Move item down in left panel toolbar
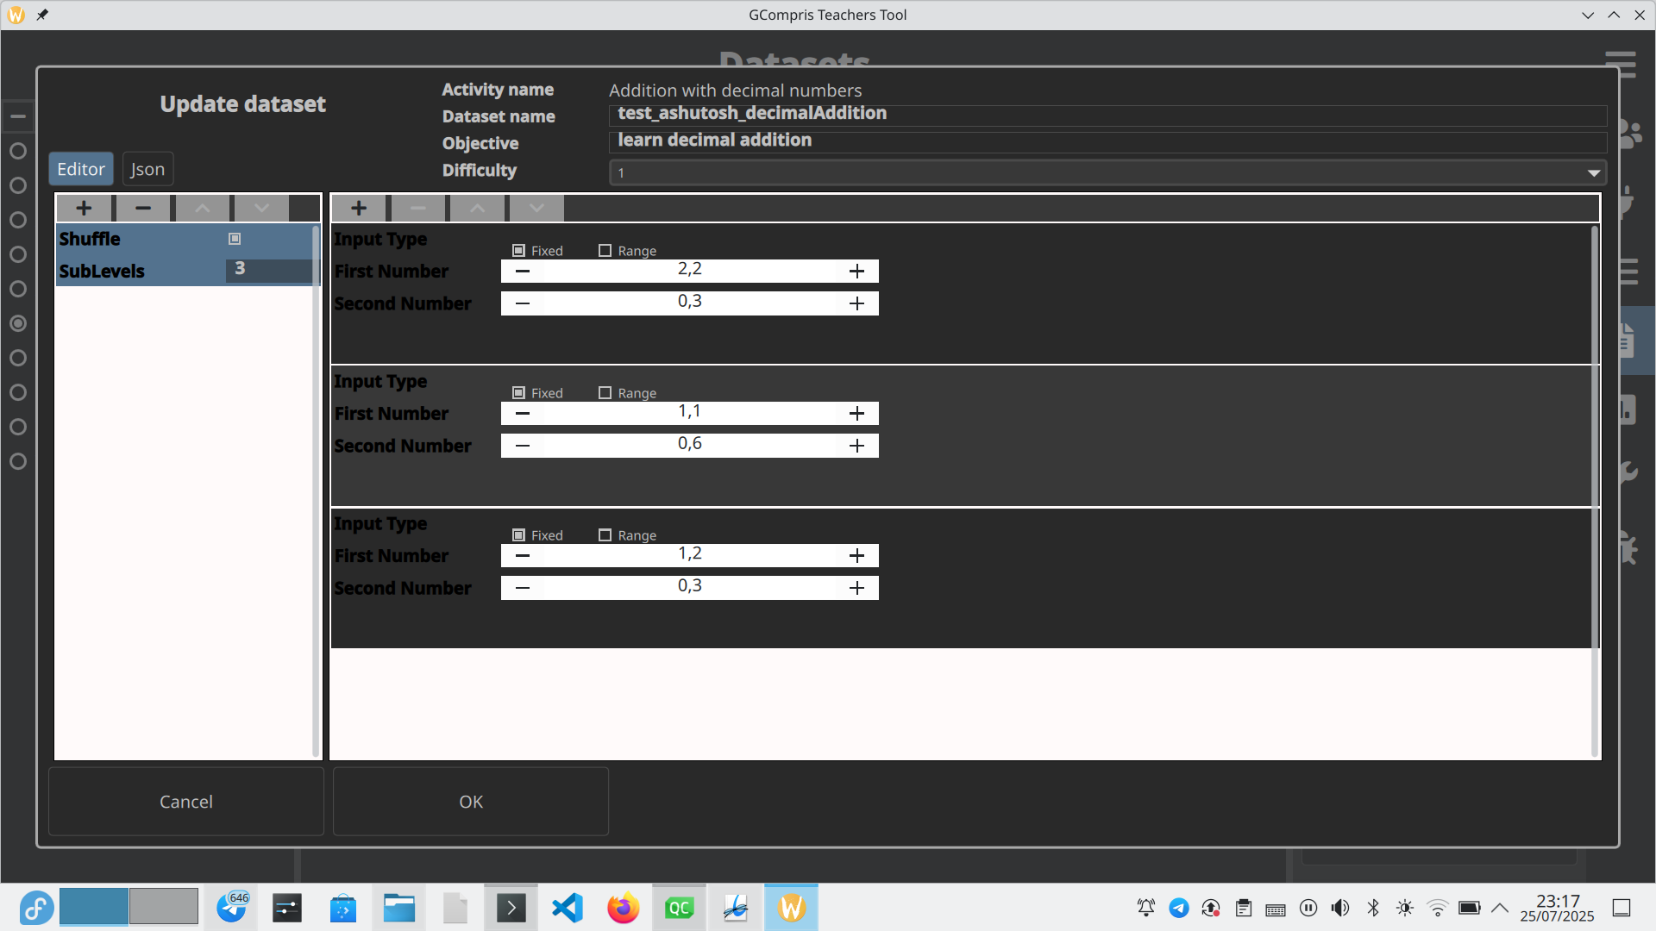This screenshot has height=931, width=1656. click(261, 208)
